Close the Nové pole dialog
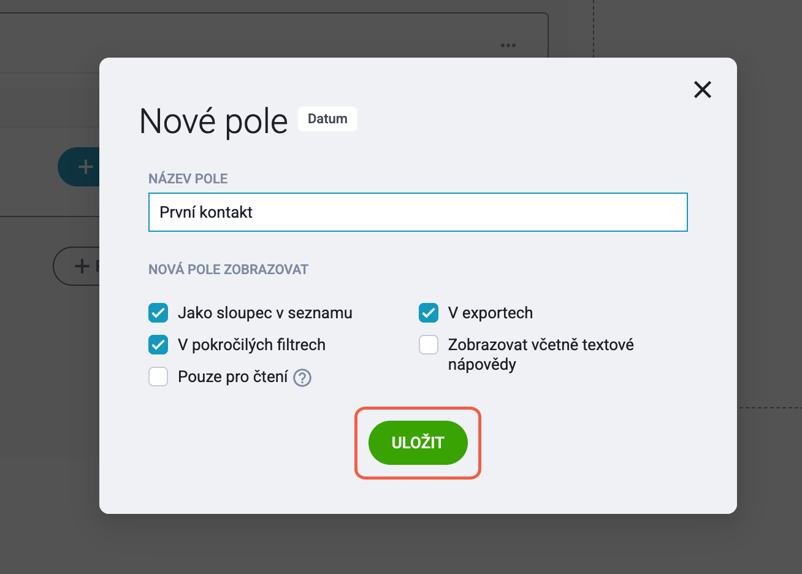Viewport: 802px width, 574px height. pyautogui.click(x=703, y=90)
